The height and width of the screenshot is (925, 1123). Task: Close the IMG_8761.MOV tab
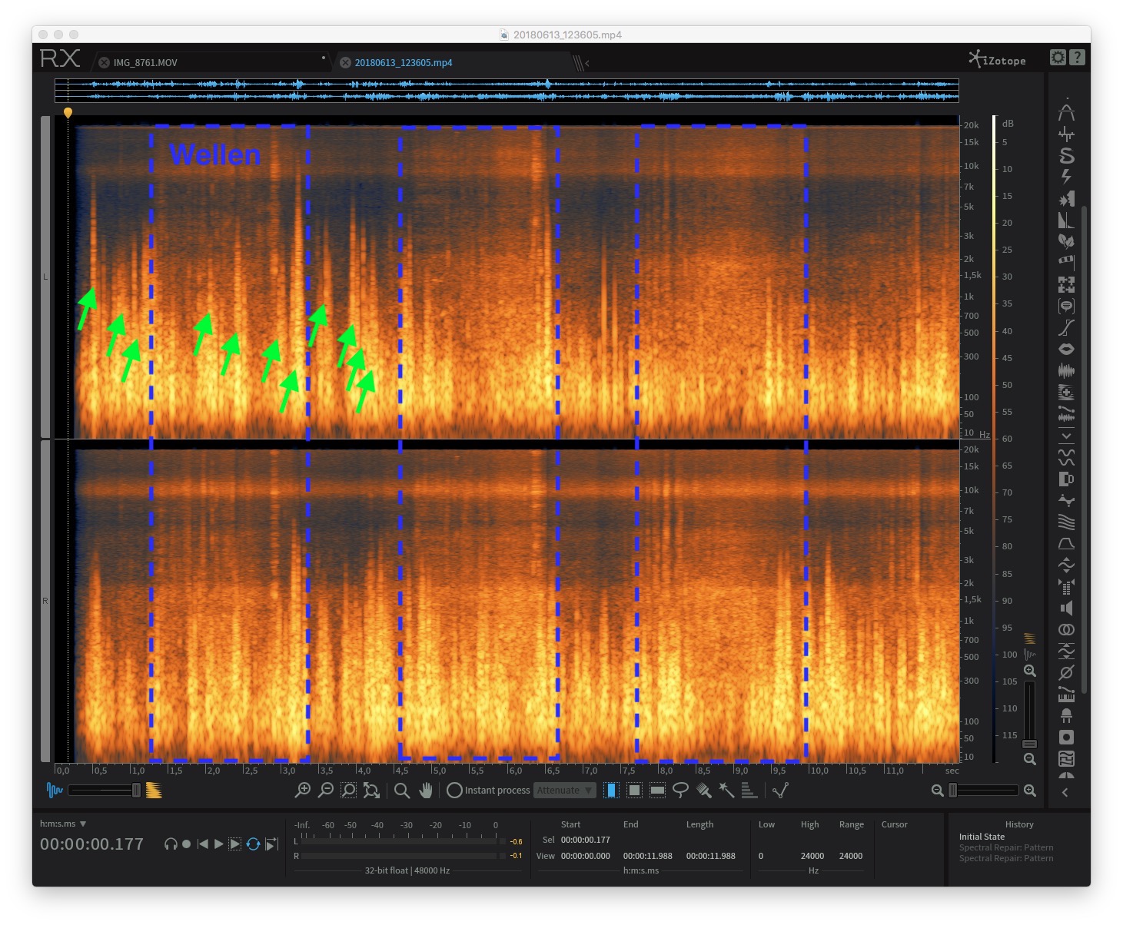(x=104, y=63)
